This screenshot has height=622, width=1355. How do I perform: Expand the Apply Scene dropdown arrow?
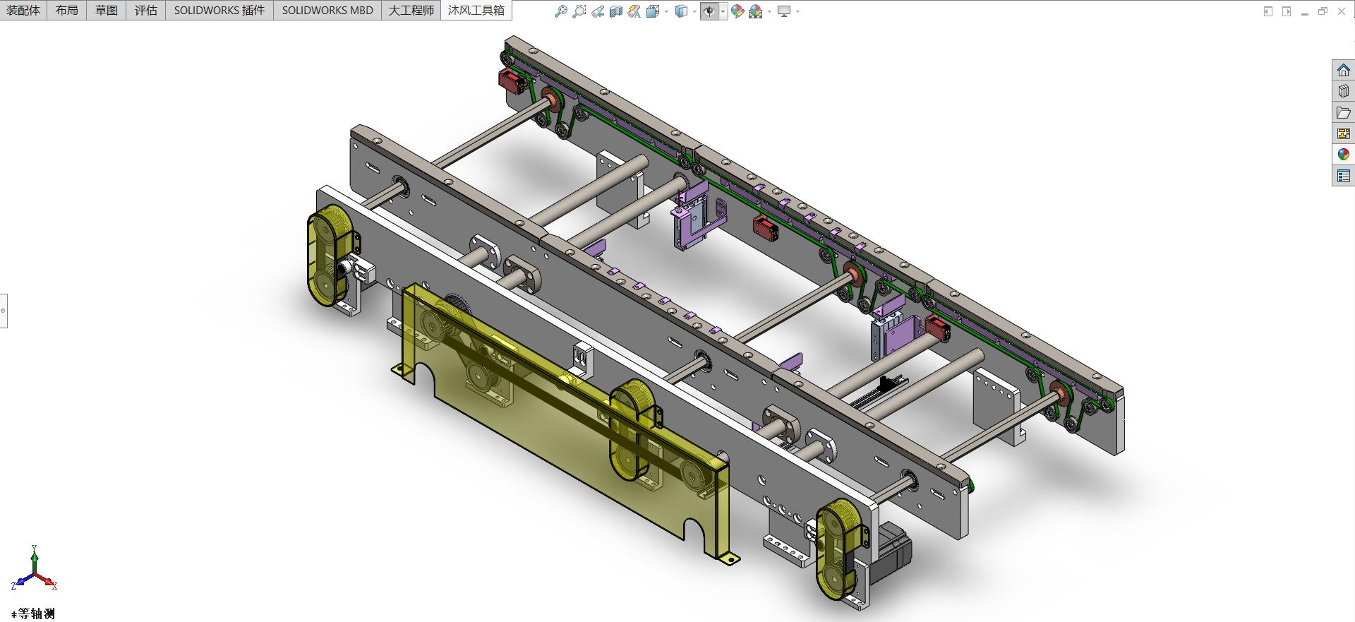click(769, 11)
